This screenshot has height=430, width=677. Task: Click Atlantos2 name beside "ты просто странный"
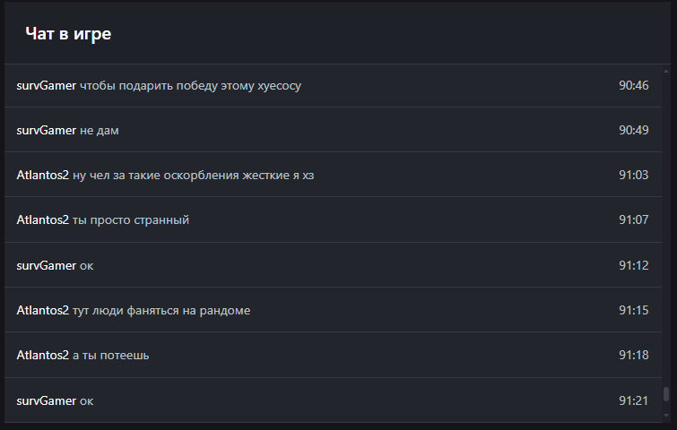pos(43,220)
